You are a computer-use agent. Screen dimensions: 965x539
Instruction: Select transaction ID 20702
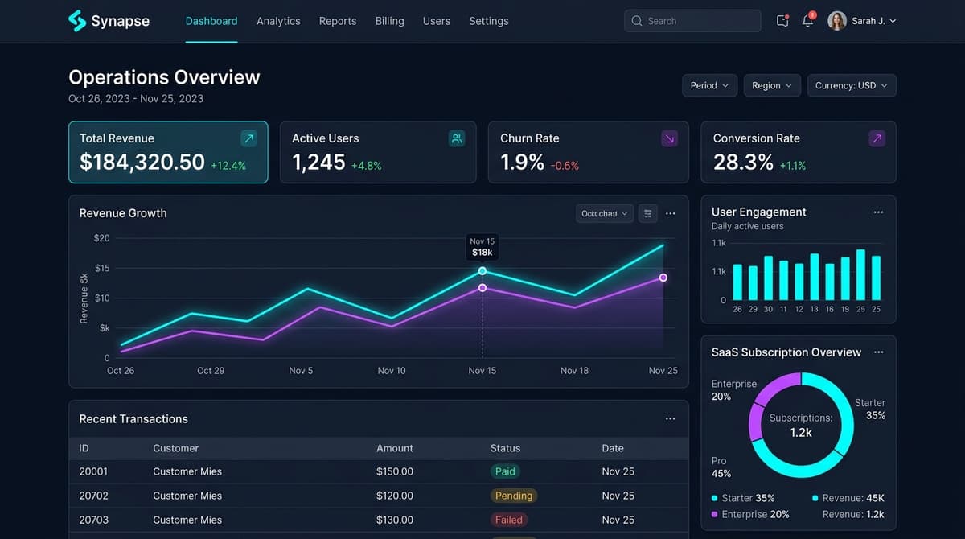click(93, 496)
